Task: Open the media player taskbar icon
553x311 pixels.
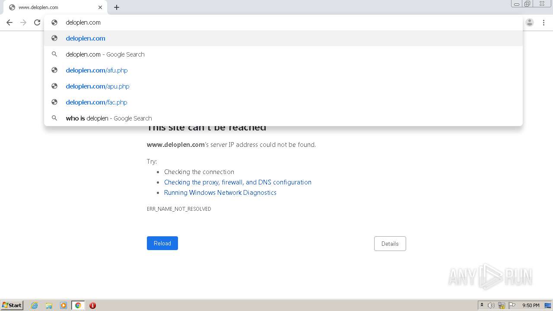Action: click(x=64, y=305)
